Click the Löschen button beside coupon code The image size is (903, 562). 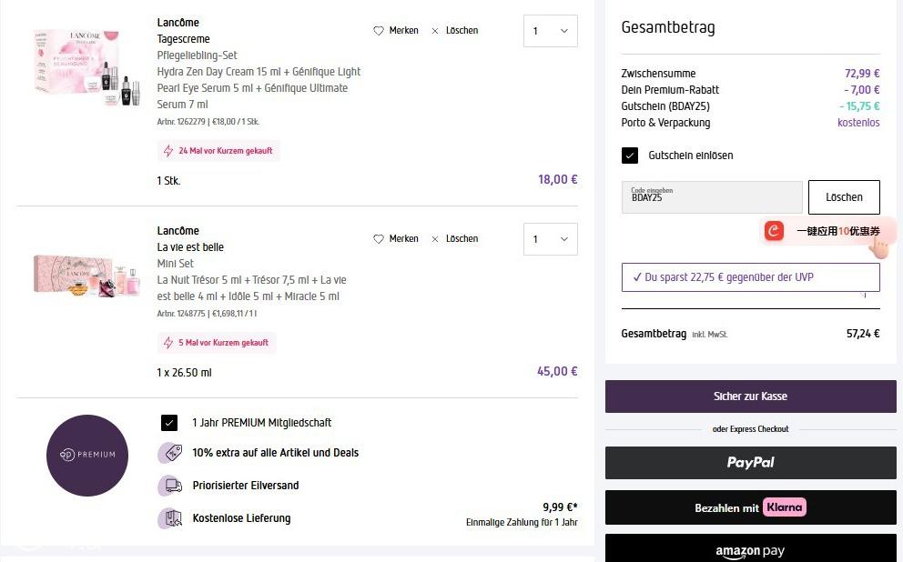tap(844, 197)
